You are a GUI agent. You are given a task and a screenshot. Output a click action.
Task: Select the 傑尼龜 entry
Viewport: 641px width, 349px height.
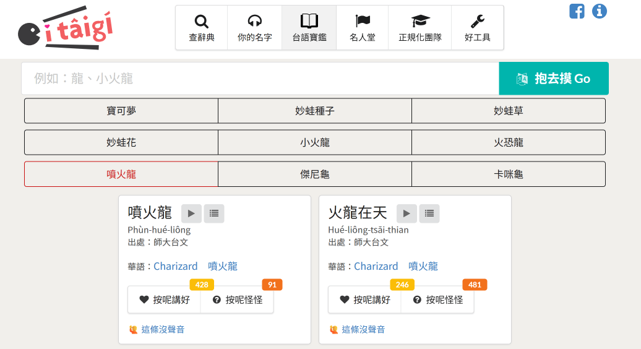(x=315, y=174)
